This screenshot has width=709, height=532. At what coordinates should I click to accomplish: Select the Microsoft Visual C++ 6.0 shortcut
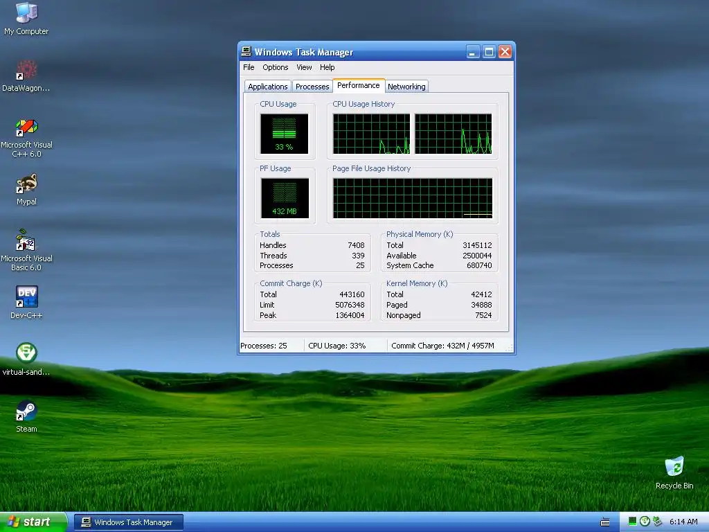point(26,138)
